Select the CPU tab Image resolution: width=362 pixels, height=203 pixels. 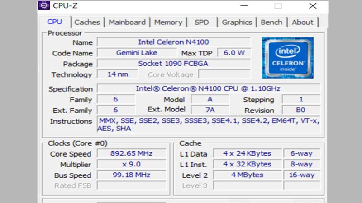(55, 22)
